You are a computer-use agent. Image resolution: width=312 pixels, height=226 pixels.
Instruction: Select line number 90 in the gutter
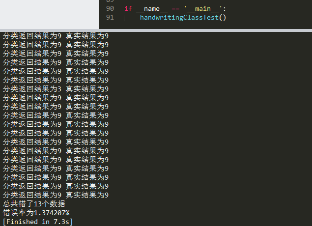(x=110, y=8)
